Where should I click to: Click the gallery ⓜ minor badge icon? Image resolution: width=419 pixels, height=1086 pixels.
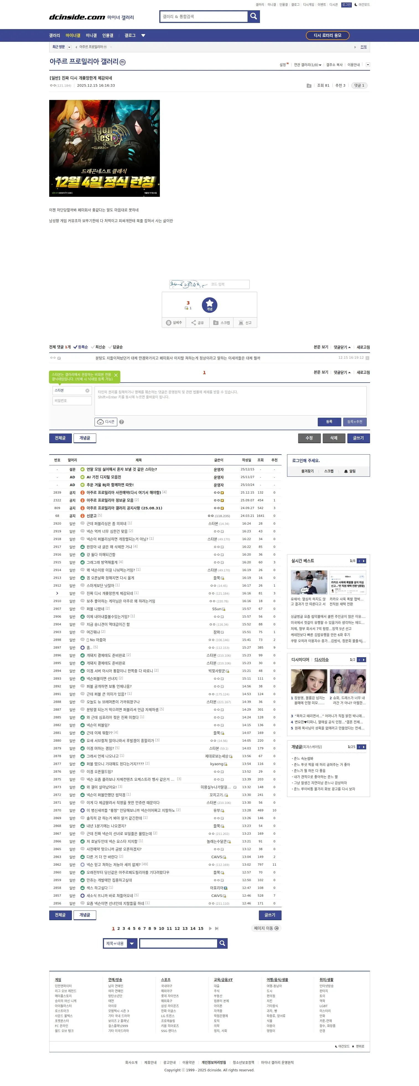tap(123, 62)
